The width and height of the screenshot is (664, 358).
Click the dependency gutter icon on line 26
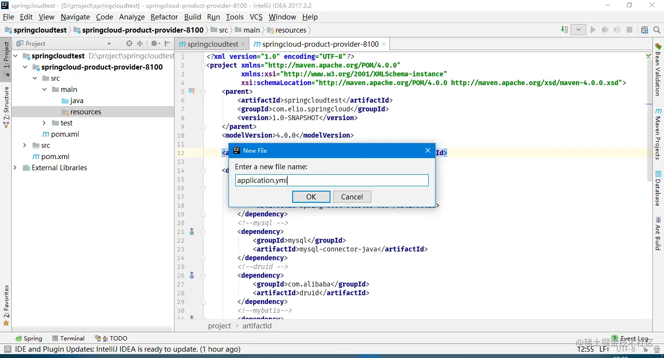pos(192,275)
